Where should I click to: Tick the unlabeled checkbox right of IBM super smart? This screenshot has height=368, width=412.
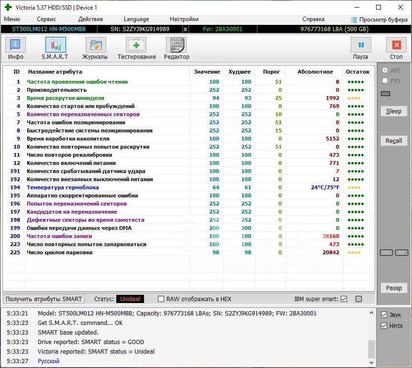tap(359, 299)
